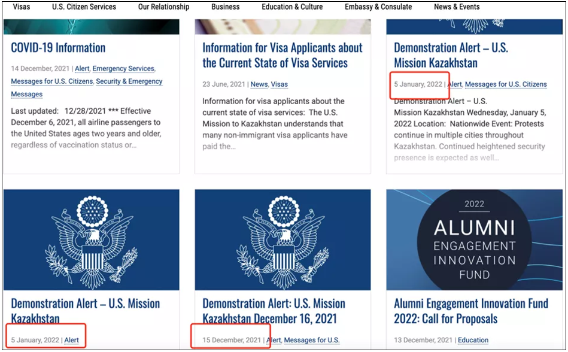Open Demonstration Alert article in top right card
Viewport: 568px width, 352px height.
[x=451, y=56]
